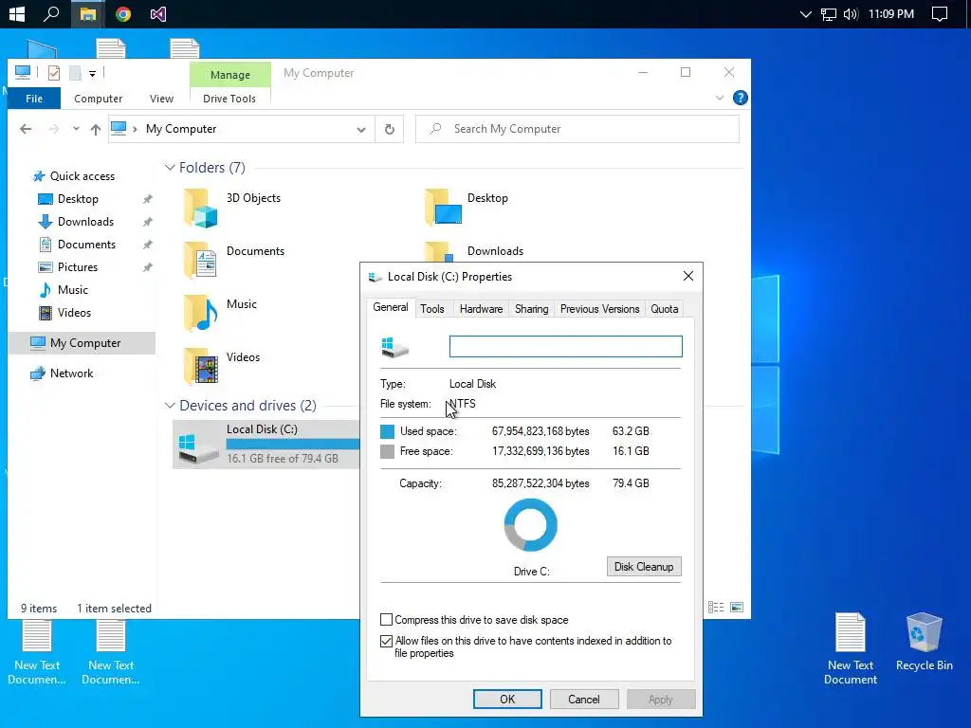Click the network tray icon
This screenshot has height=728, width=971.
829,13
